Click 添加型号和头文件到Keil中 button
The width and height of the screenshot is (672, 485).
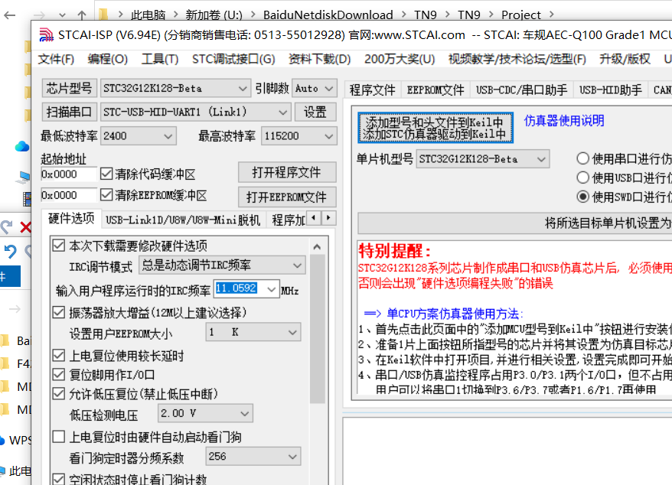click(435, 128)
